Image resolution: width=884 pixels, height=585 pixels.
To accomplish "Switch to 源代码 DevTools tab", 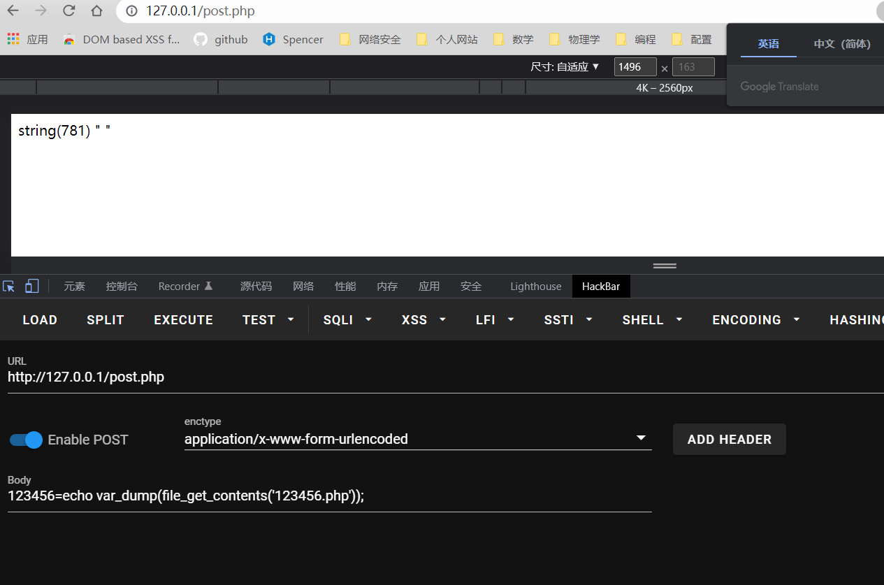I will click(x=256, y=286).
